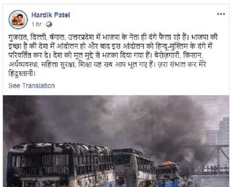Viewport: 235px width, 187px height.
Task: Click the blue vehicle near the bridge
Action: [169, 176]
